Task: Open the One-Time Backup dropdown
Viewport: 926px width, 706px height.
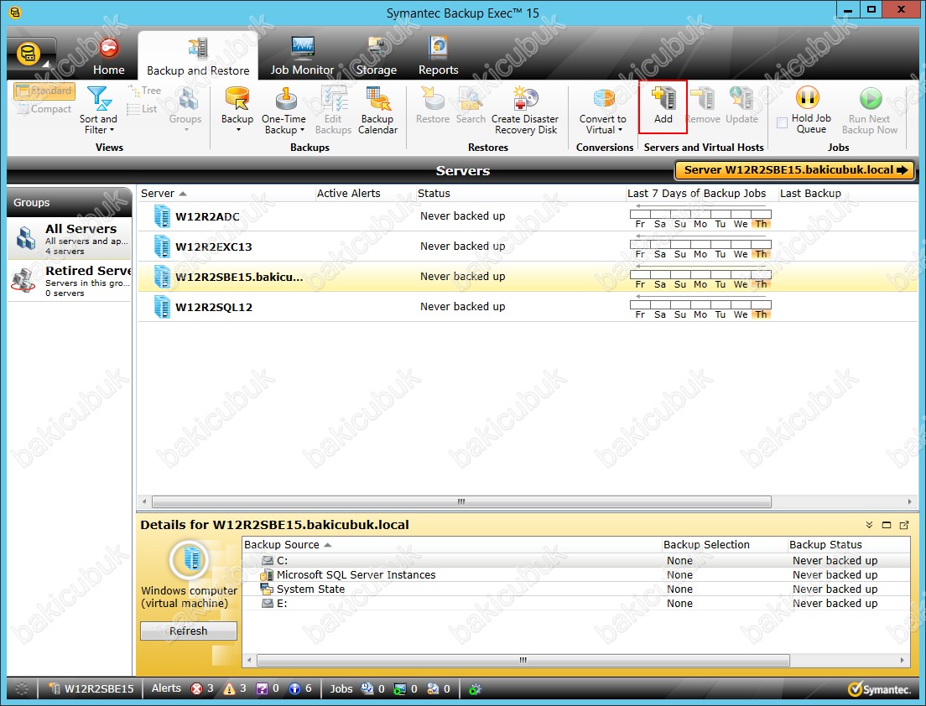Action: click(x=284, y=111)
